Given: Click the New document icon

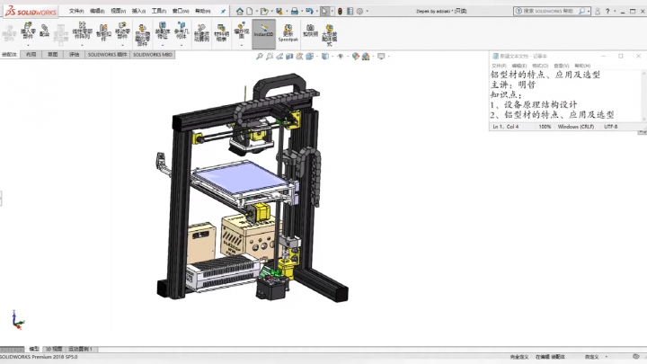Looking at the screenshot, I should coord(250,11).
